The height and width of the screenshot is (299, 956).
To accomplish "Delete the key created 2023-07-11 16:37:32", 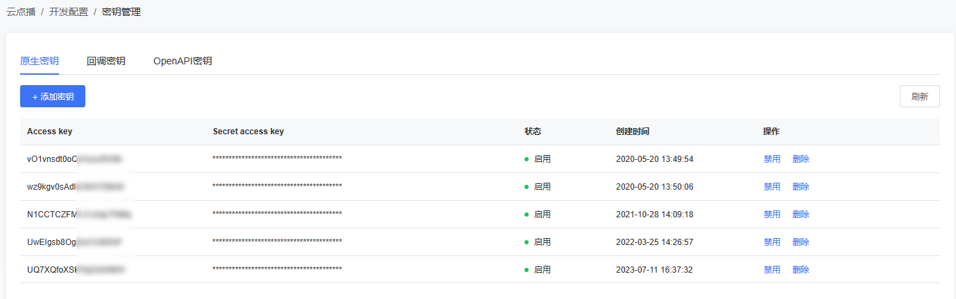I will pos(801,270).
